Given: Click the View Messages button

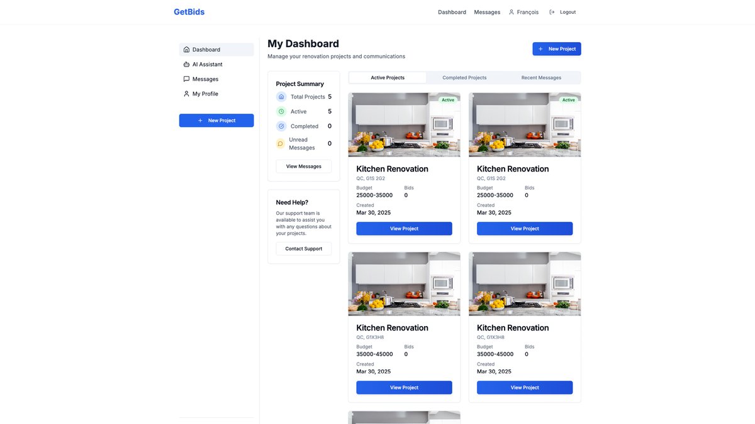Looking at the screenshot, I should click(304, 166).
